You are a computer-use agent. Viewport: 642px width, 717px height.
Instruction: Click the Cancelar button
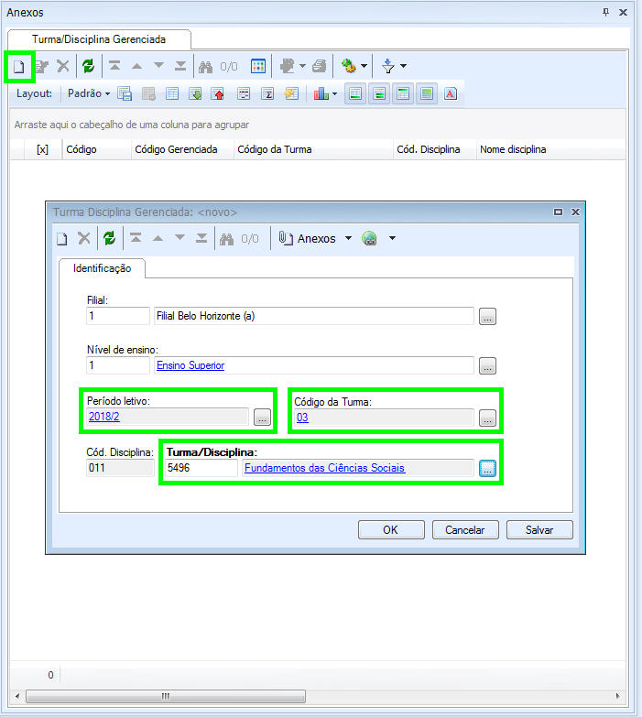(465, 530)
